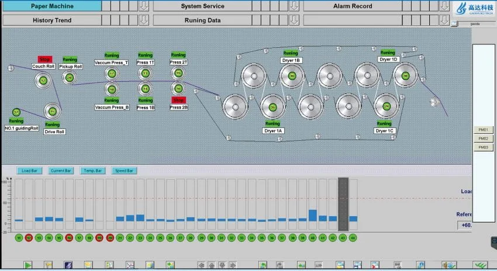Viewport: 497px width, 271px height.
Task: Click the Couch Roll motor circle 12
Action: pyautogui.click(x=43, y=81)
